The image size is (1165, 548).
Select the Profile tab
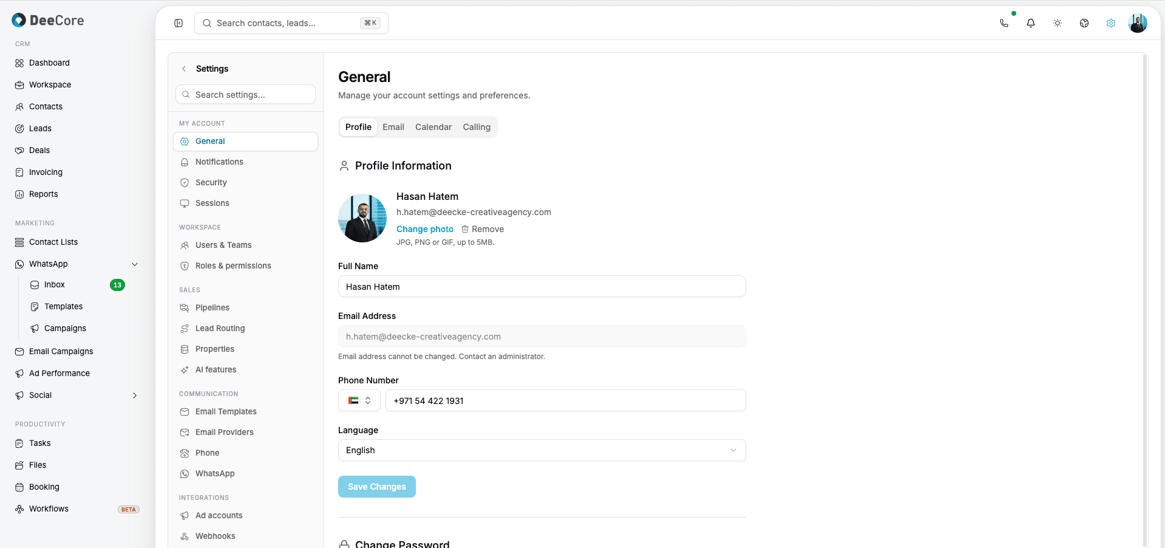point(358,127)
